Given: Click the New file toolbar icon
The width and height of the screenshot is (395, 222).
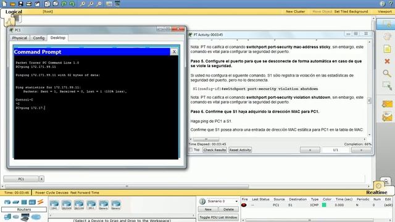Looking at the screenshot, I should click(4, 4).
